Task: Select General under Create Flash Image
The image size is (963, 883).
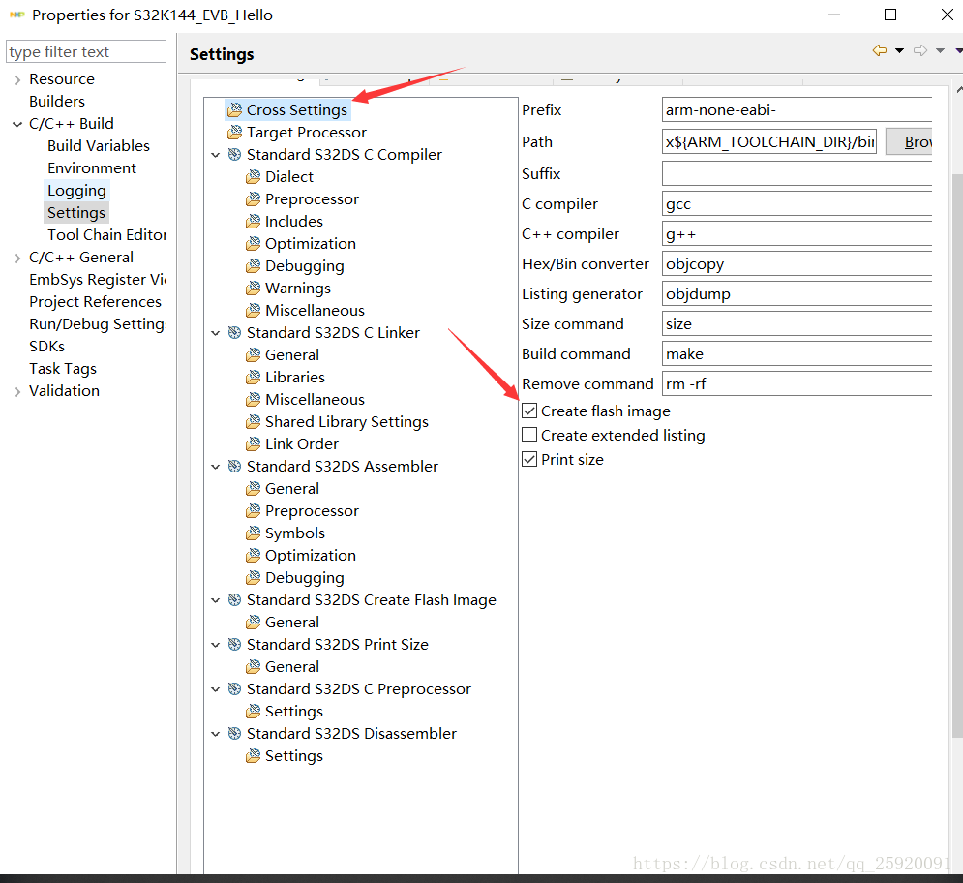Action: (x=291, y=622)
